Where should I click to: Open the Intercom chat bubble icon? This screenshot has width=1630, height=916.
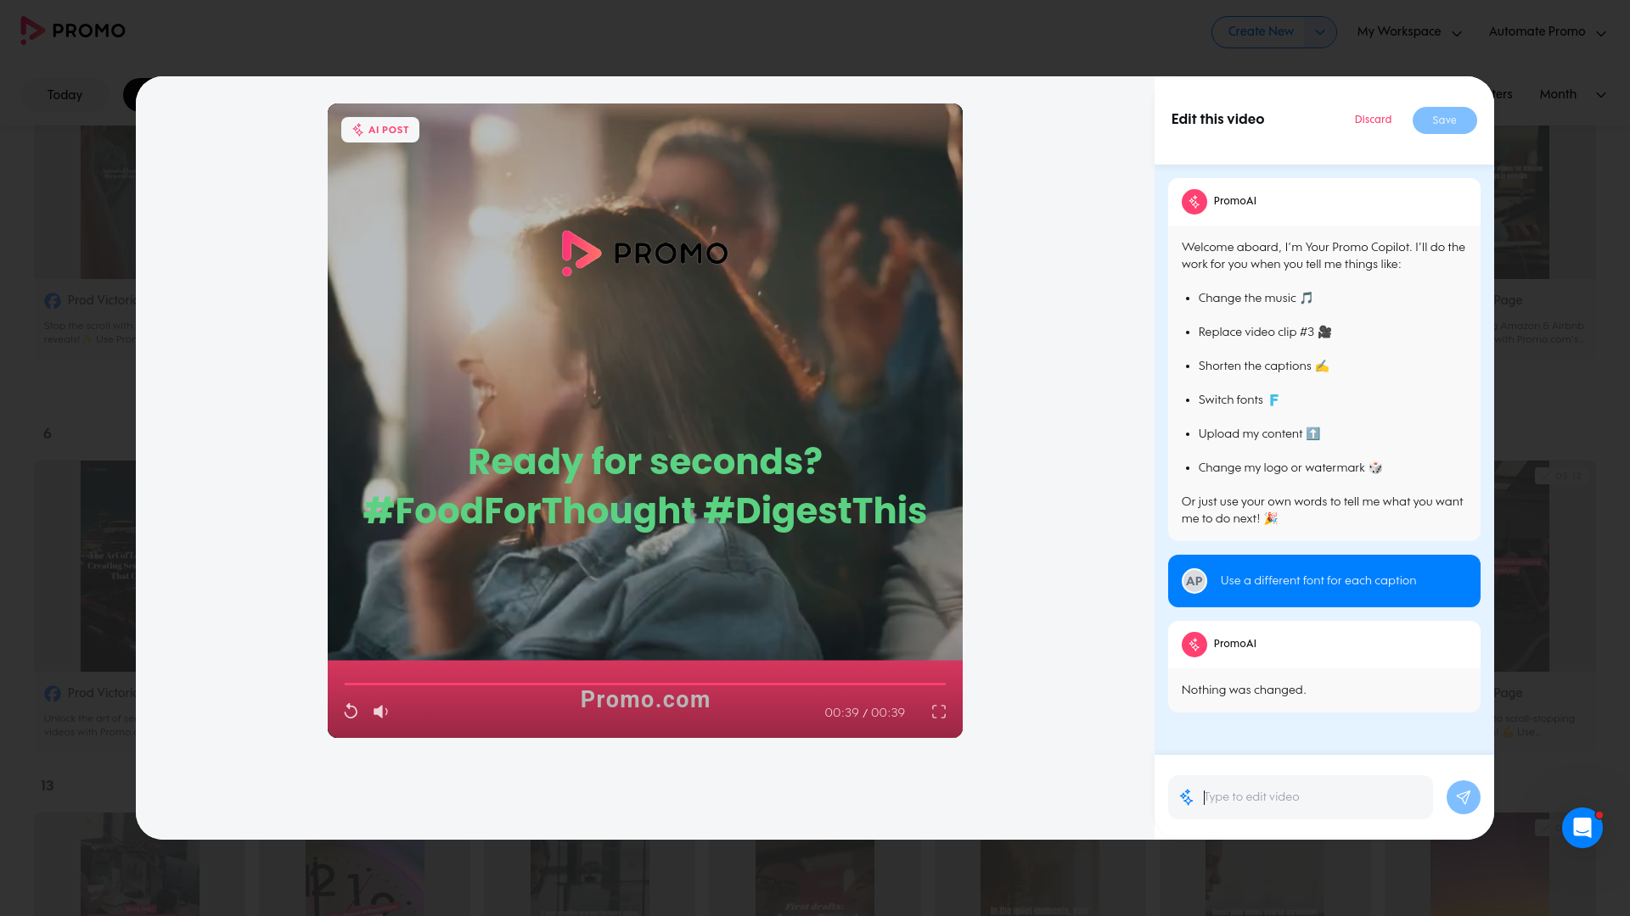click(x=1582, y=828)
